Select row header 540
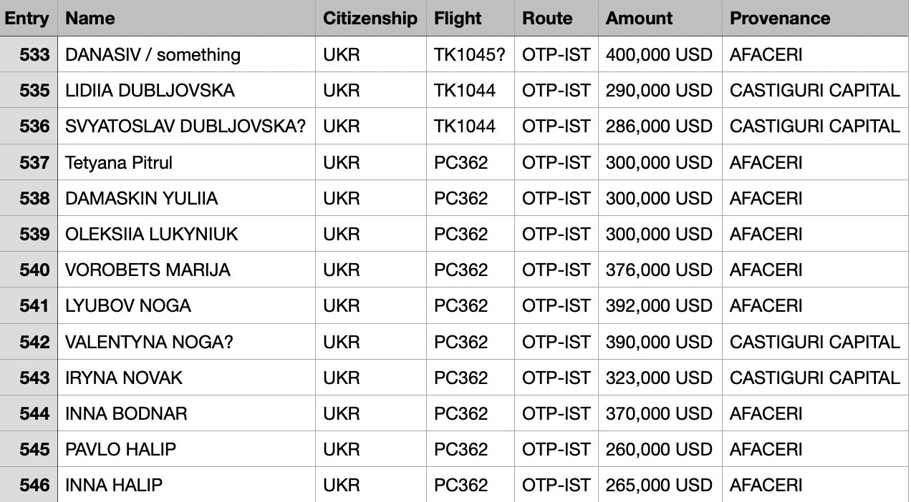This screenshot has width=911, height=502. 29,270
